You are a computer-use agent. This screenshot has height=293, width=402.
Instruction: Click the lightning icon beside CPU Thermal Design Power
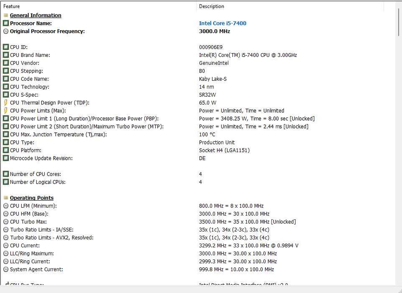point(6,103)
